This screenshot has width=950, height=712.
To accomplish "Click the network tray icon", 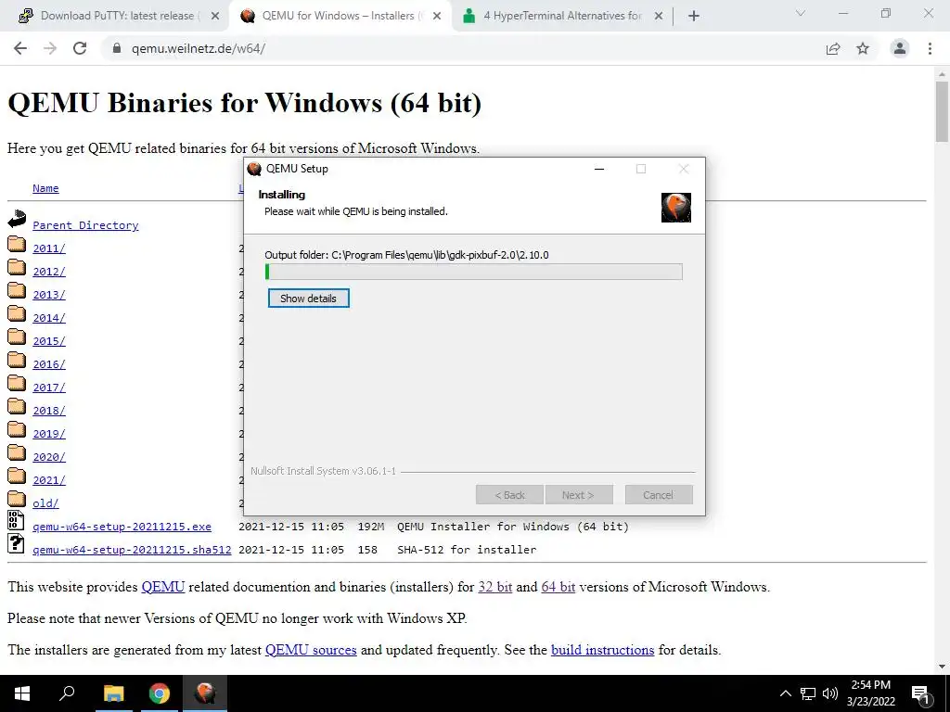I will click(808, 693).
